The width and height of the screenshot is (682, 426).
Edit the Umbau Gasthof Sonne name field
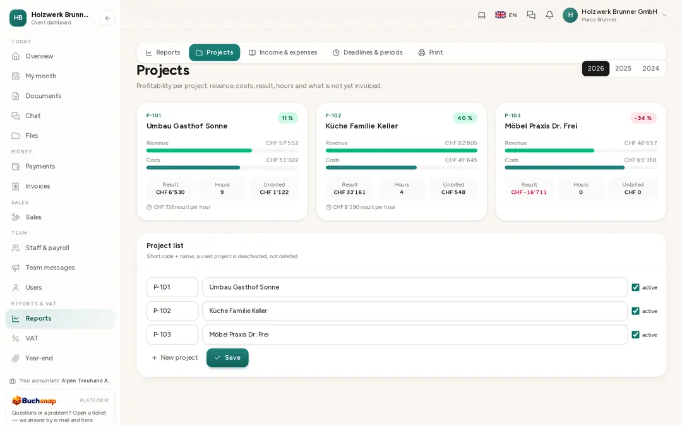coord(415,287)
